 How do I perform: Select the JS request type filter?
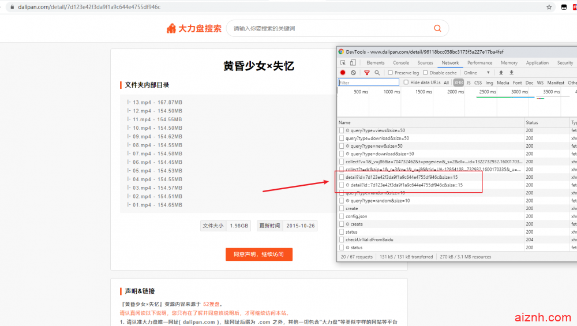click(469, 83)
